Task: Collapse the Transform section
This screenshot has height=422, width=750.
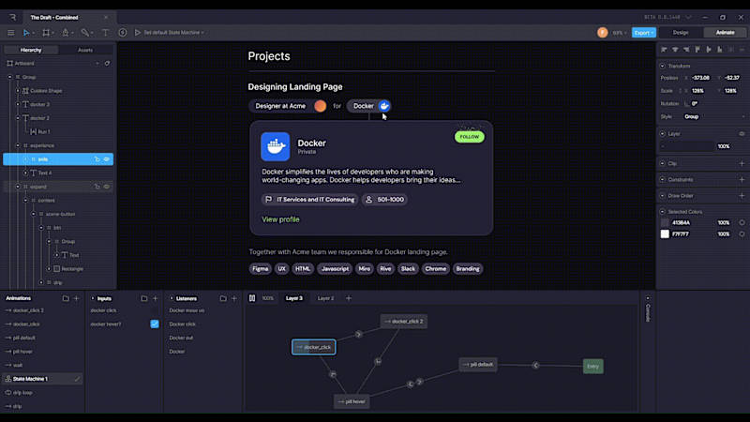Action: tap(663, 66)
